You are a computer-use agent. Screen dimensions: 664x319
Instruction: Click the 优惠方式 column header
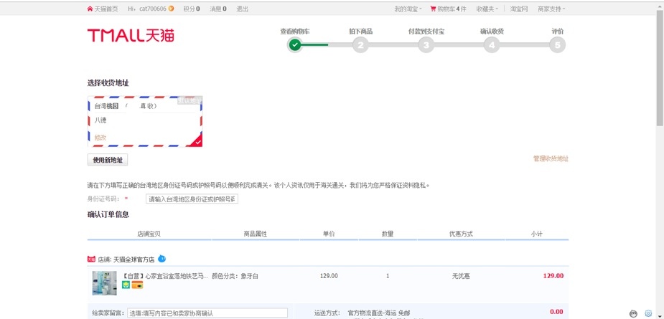click(x=461, y=234)
